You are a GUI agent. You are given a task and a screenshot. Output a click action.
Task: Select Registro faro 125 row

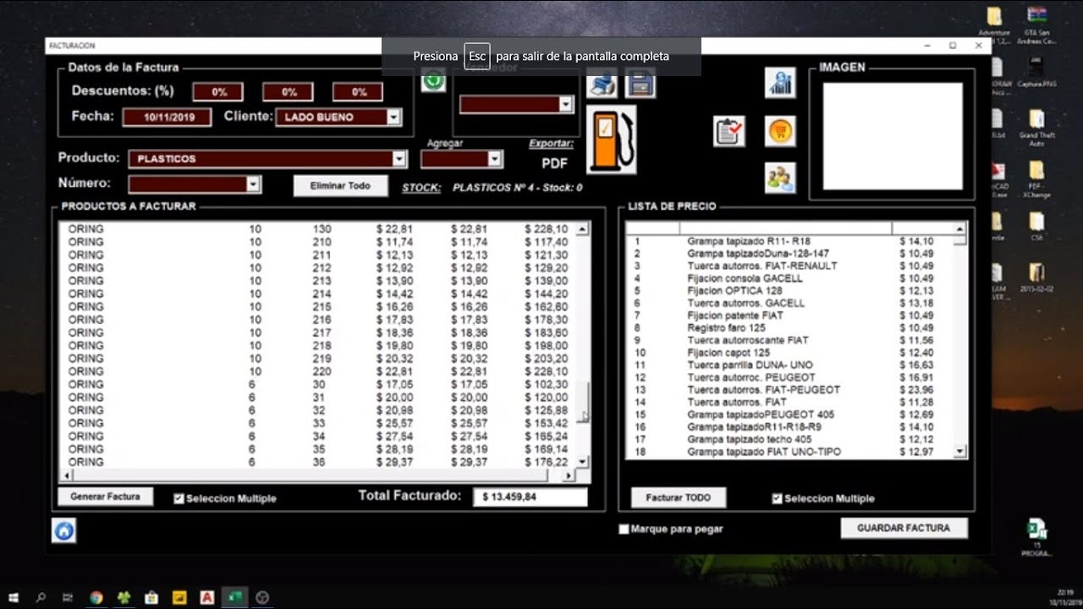click(789, 328)
